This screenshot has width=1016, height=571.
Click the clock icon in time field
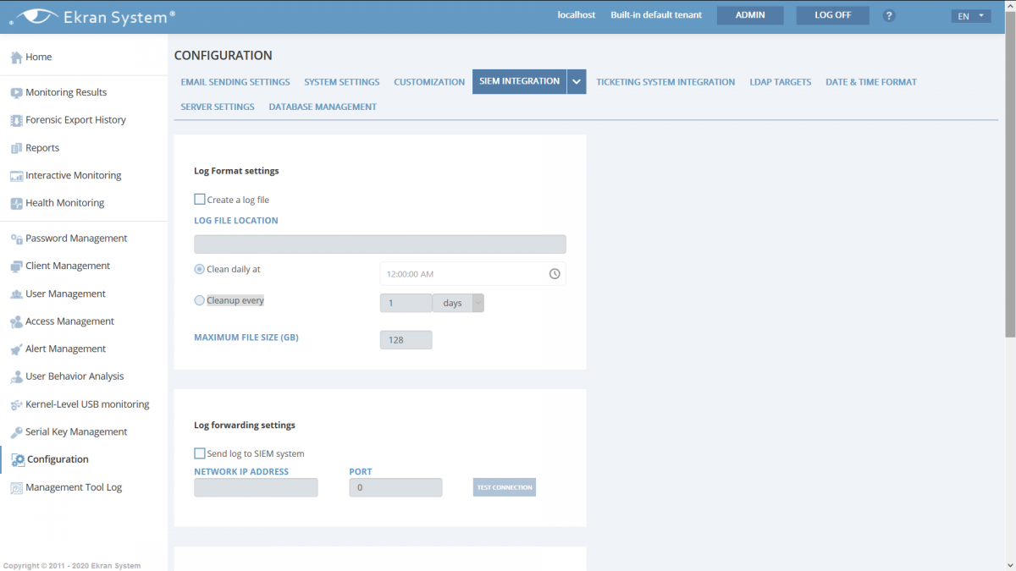tap(555, 274)
